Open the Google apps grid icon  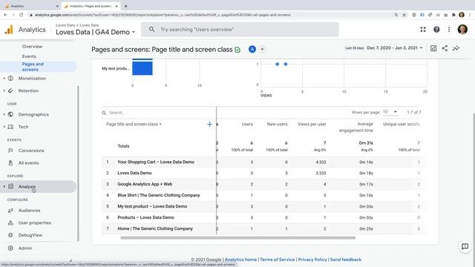(x=423, y=30)
